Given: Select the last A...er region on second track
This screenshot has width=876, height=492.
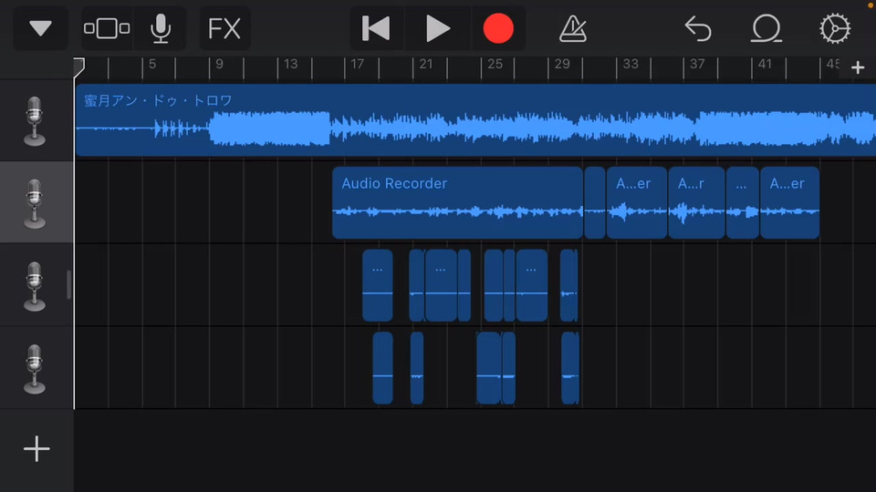Looking at the screenshot, I should point(789,202).
